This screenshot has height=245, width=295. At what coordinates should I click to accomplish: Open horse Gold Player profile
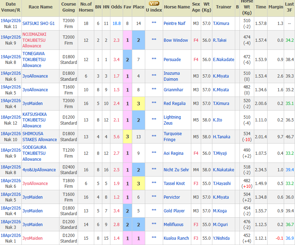pos(174,211)
